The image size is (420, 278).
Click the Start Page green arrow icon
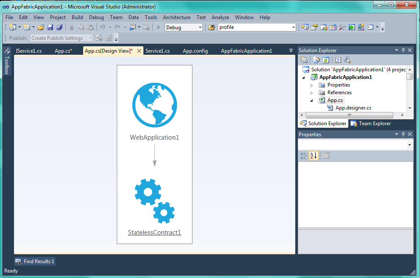pyautogui.click(x=352, y=27)
